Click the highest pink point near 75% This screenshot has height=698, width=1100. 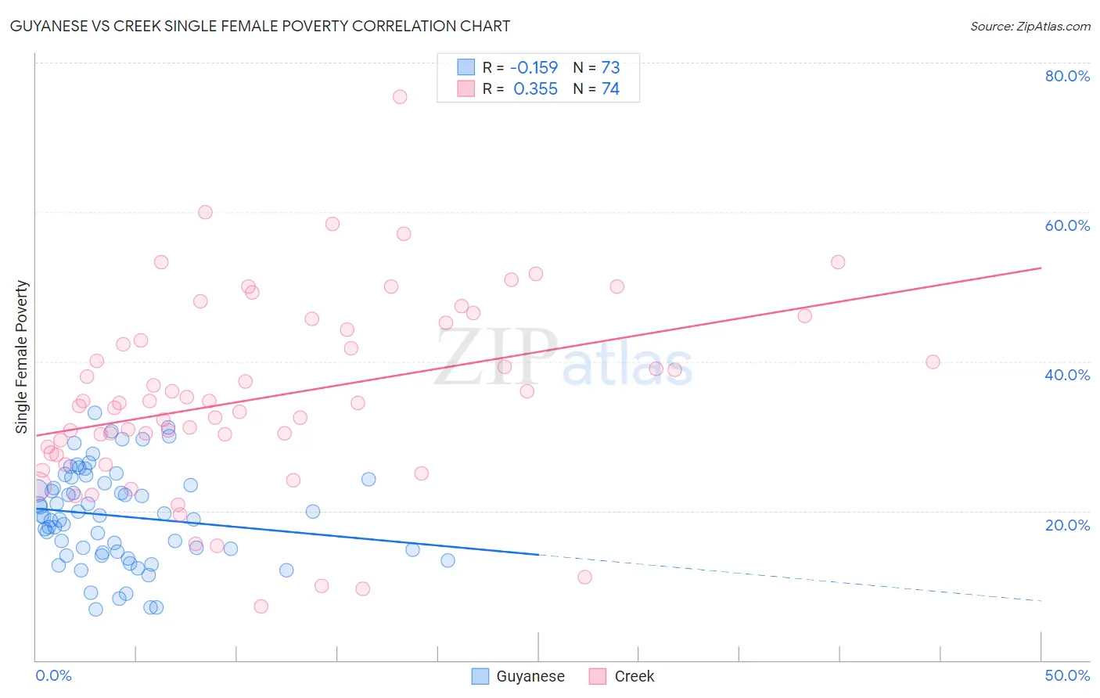pos(400,97)
